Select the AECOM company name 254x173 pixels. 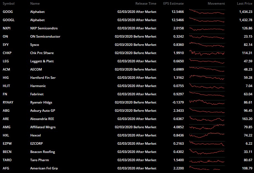36,69
